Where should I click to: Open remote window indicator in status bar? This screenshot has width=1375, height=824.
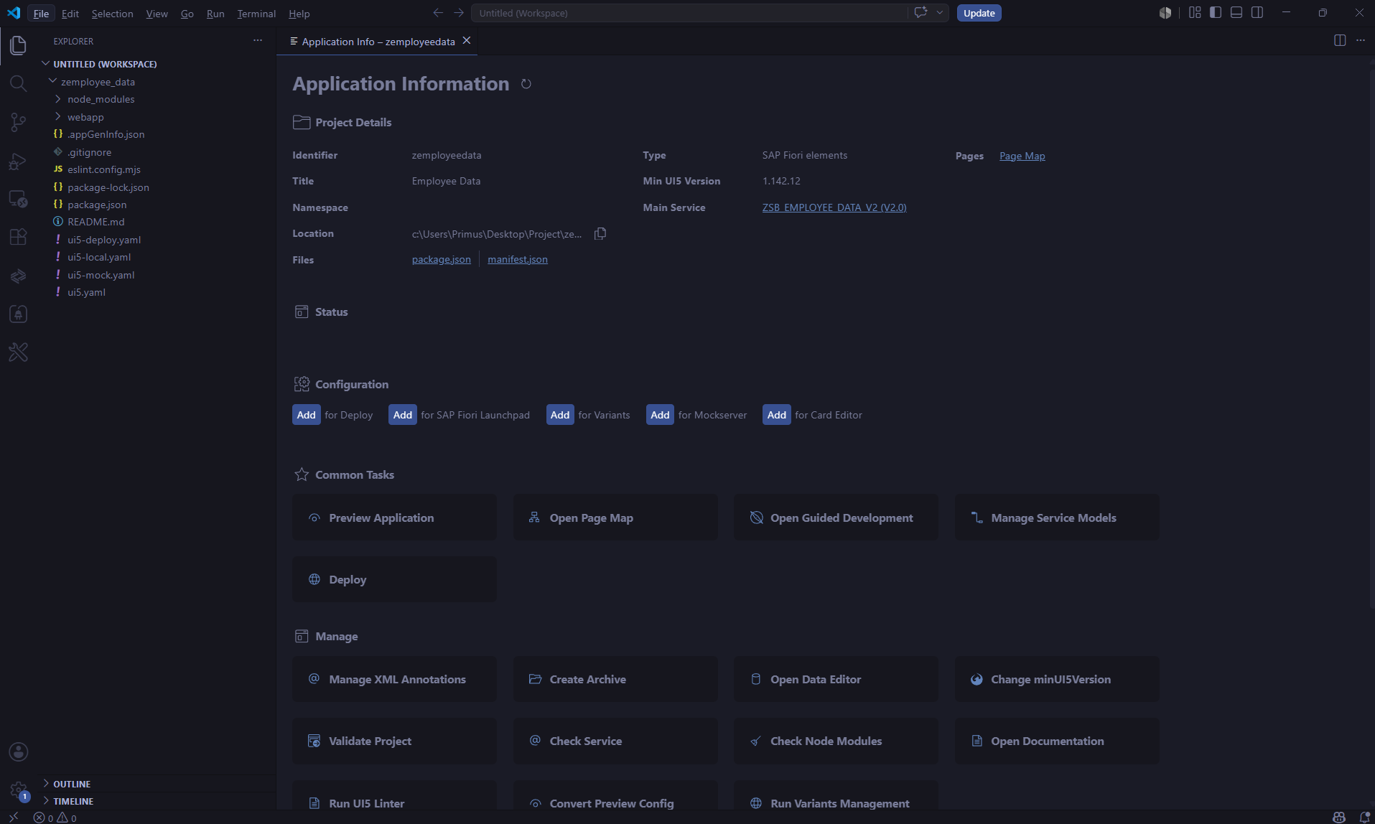pos(14,818)
